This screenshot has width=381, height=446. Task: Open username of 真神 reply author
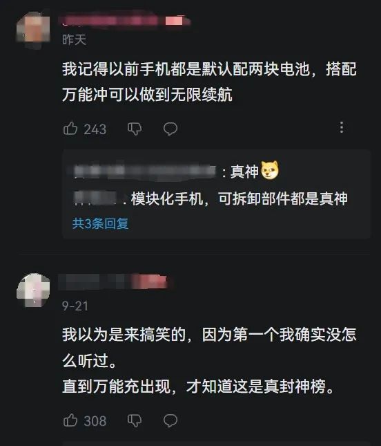point(145,171)
